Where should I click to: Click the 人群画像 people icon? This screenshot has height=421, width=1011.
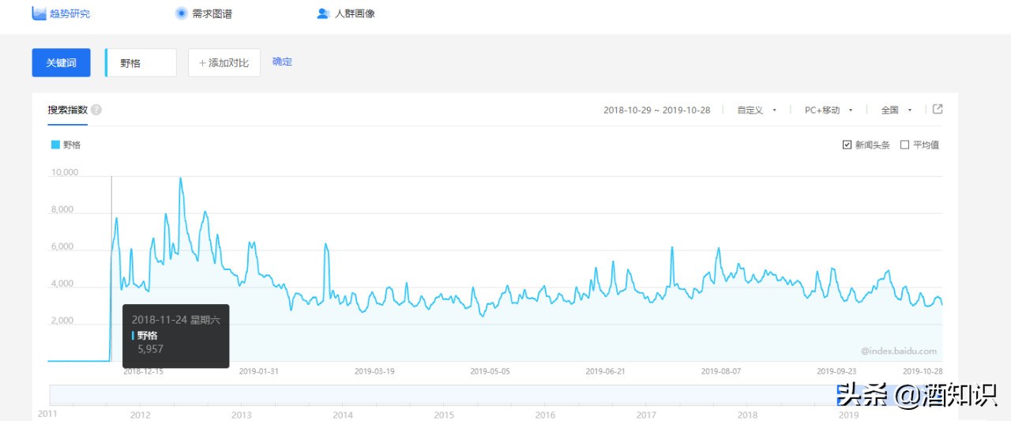(x=323, y=13)
